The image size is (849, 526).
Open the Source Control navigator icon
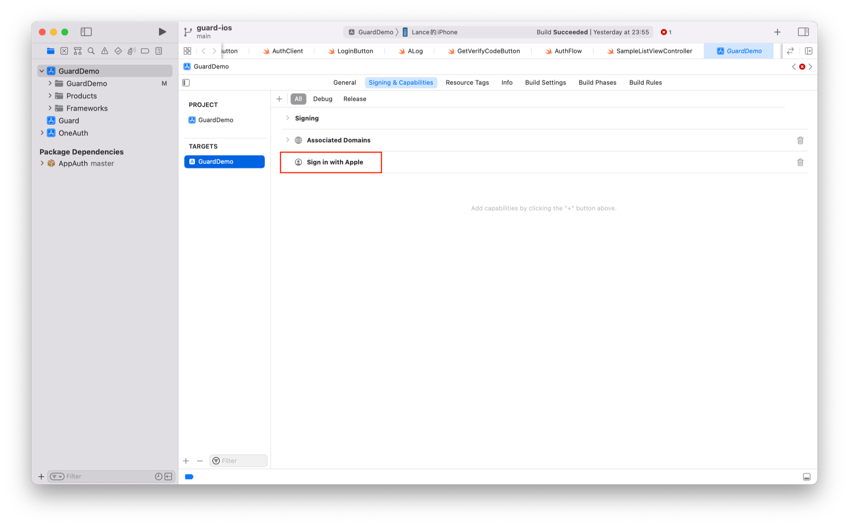[x=64, y=51]
